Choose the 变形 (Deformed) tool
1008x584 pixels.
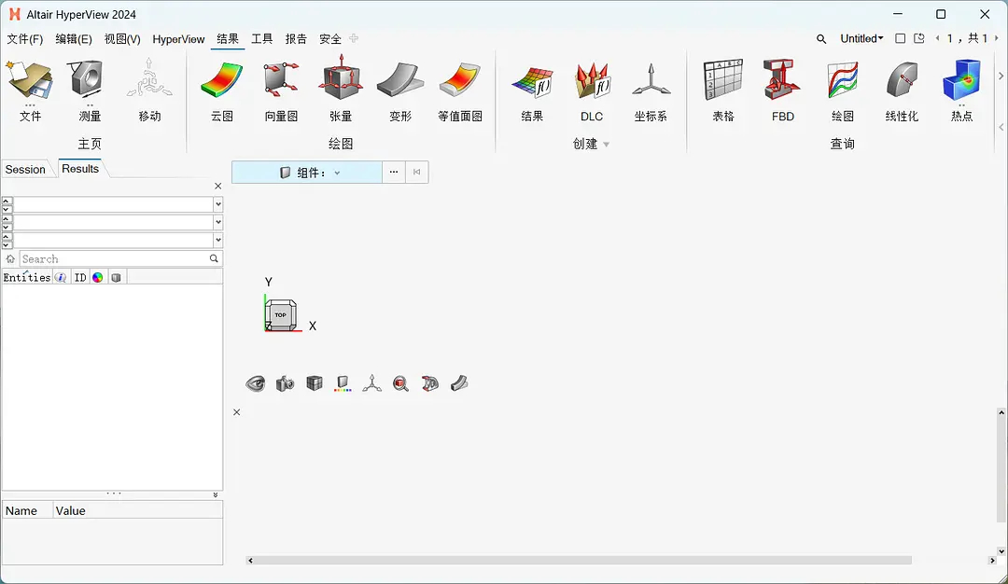pos(399,90)
